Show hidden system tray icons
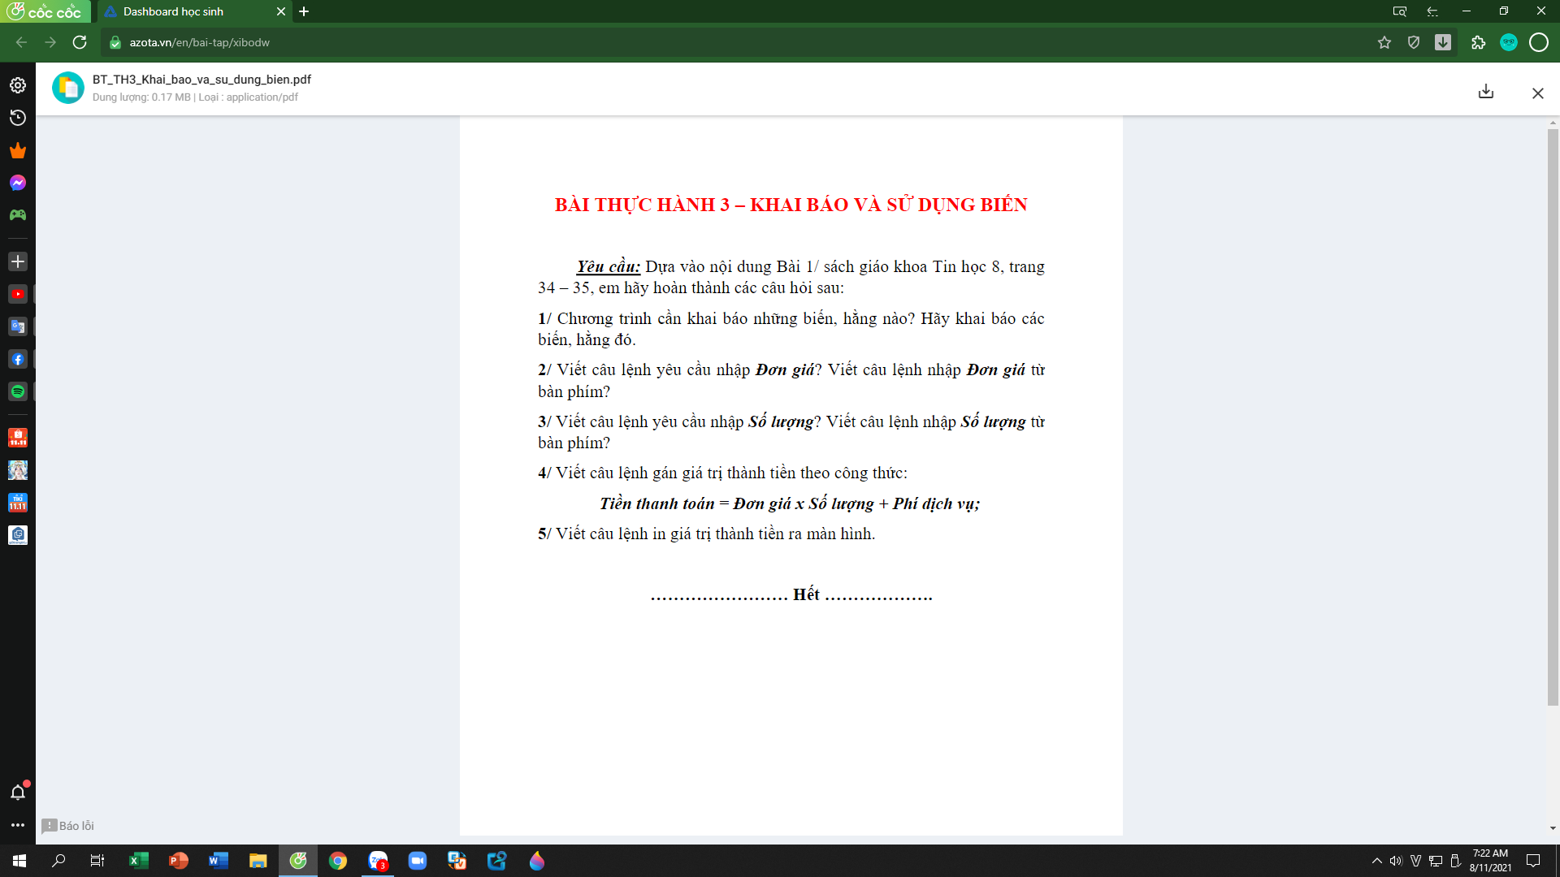Viewport: 1560px width, 877px height. point(1376,861)
